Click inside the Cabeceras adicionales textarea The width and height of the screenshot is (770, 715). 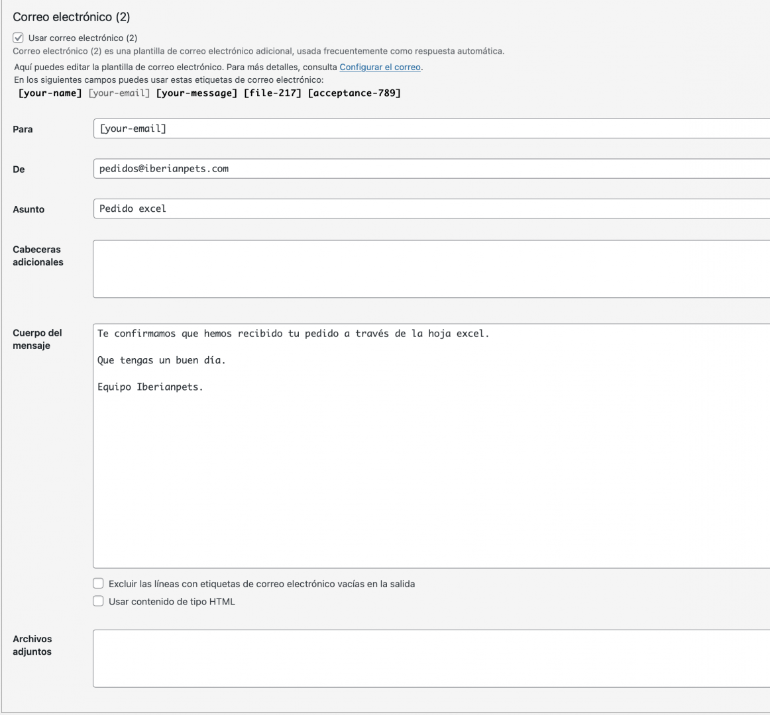pos(431,269)
